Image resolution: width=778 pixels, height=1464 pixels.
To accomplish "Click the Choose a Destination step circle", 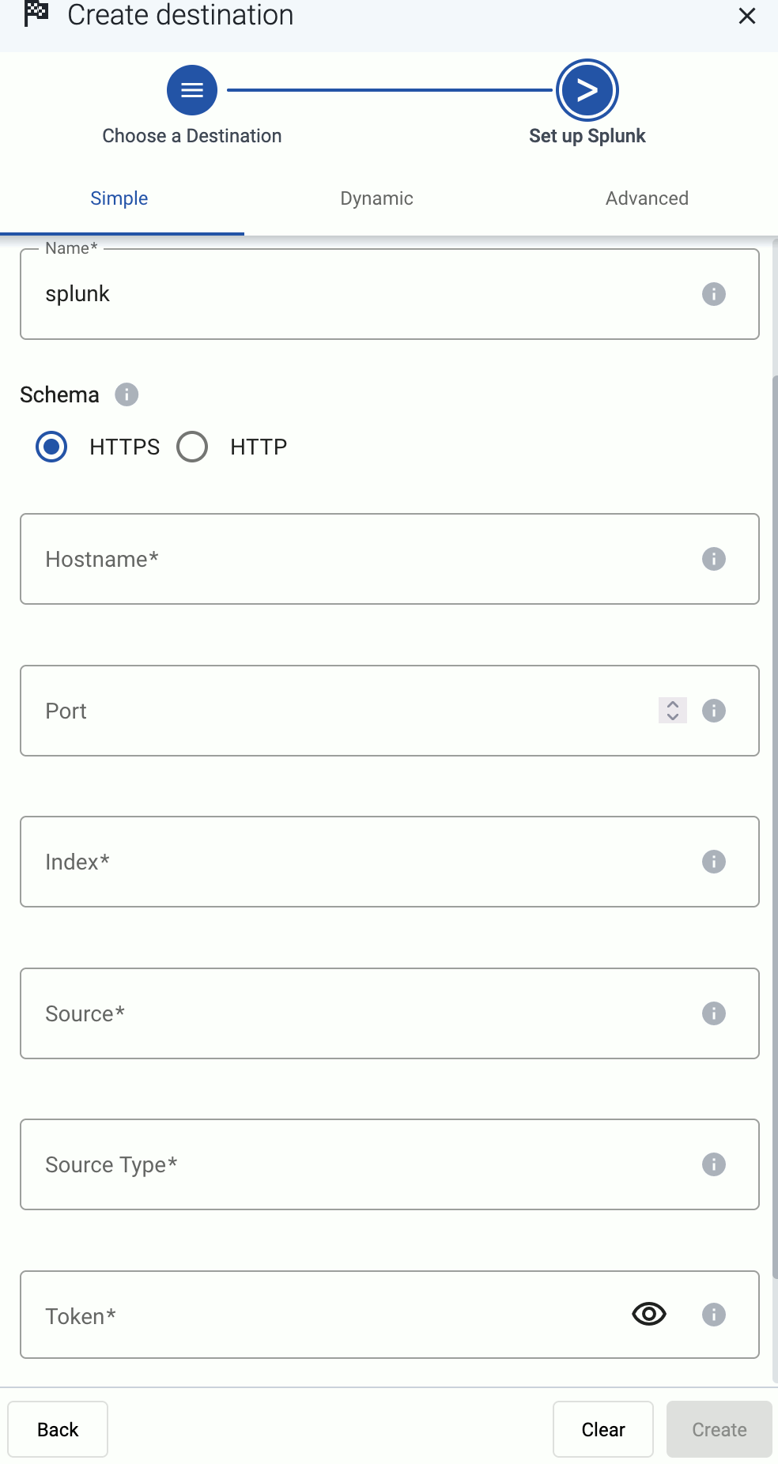I will [192, 90].
